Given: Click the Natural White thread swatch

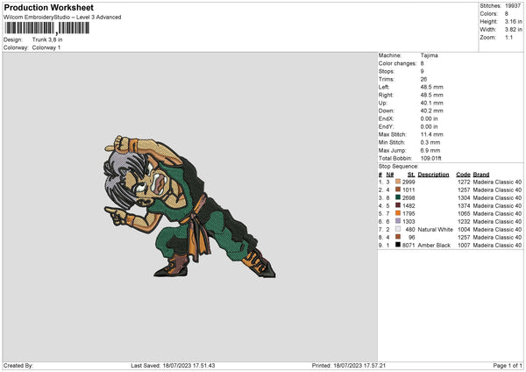Looking at the screenshot, I should [399, 229].
